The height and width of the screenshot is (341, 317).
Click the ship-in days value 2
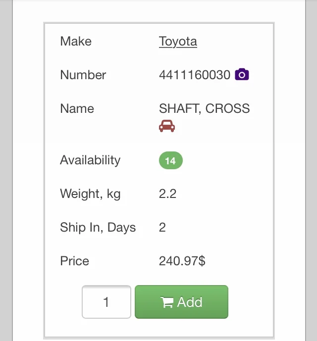(x=162, y=227)
